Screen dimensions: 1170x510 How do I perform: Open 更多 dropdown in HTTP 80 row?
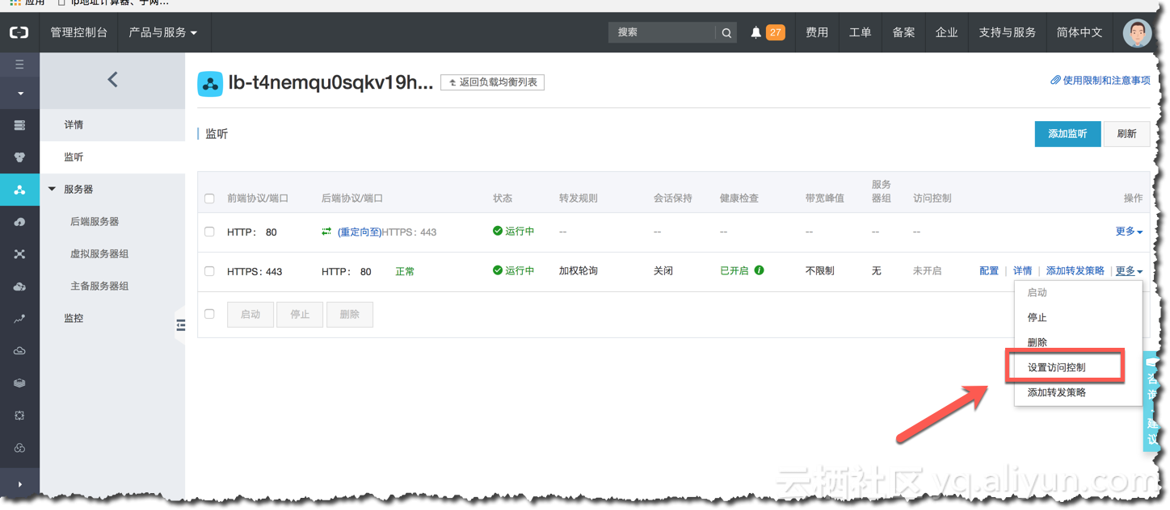1129,232
